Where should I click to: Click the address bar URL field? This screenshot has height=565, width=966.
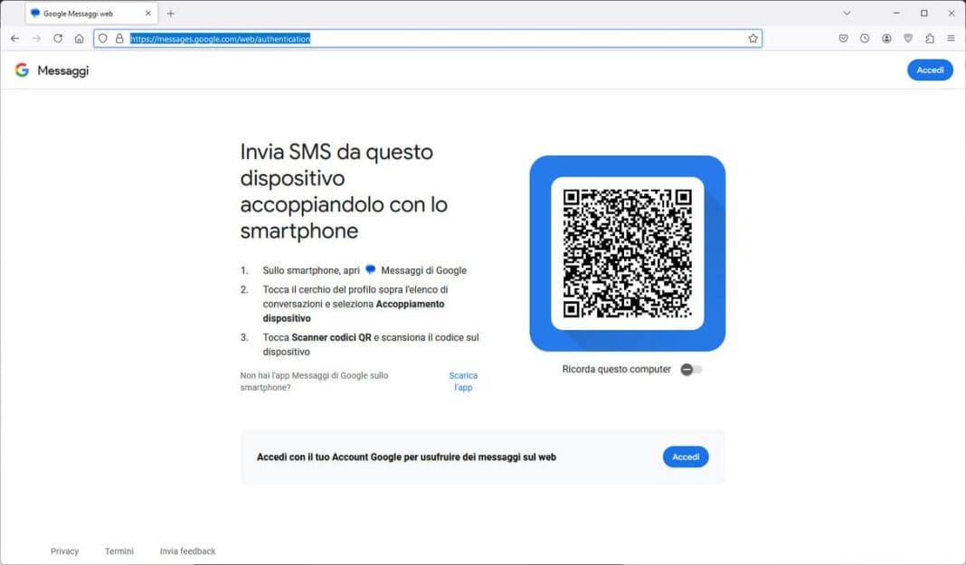pos(428,38)
